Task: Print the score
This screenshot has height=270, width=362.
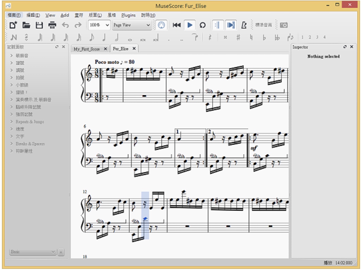Action: (x=52, y=25)
